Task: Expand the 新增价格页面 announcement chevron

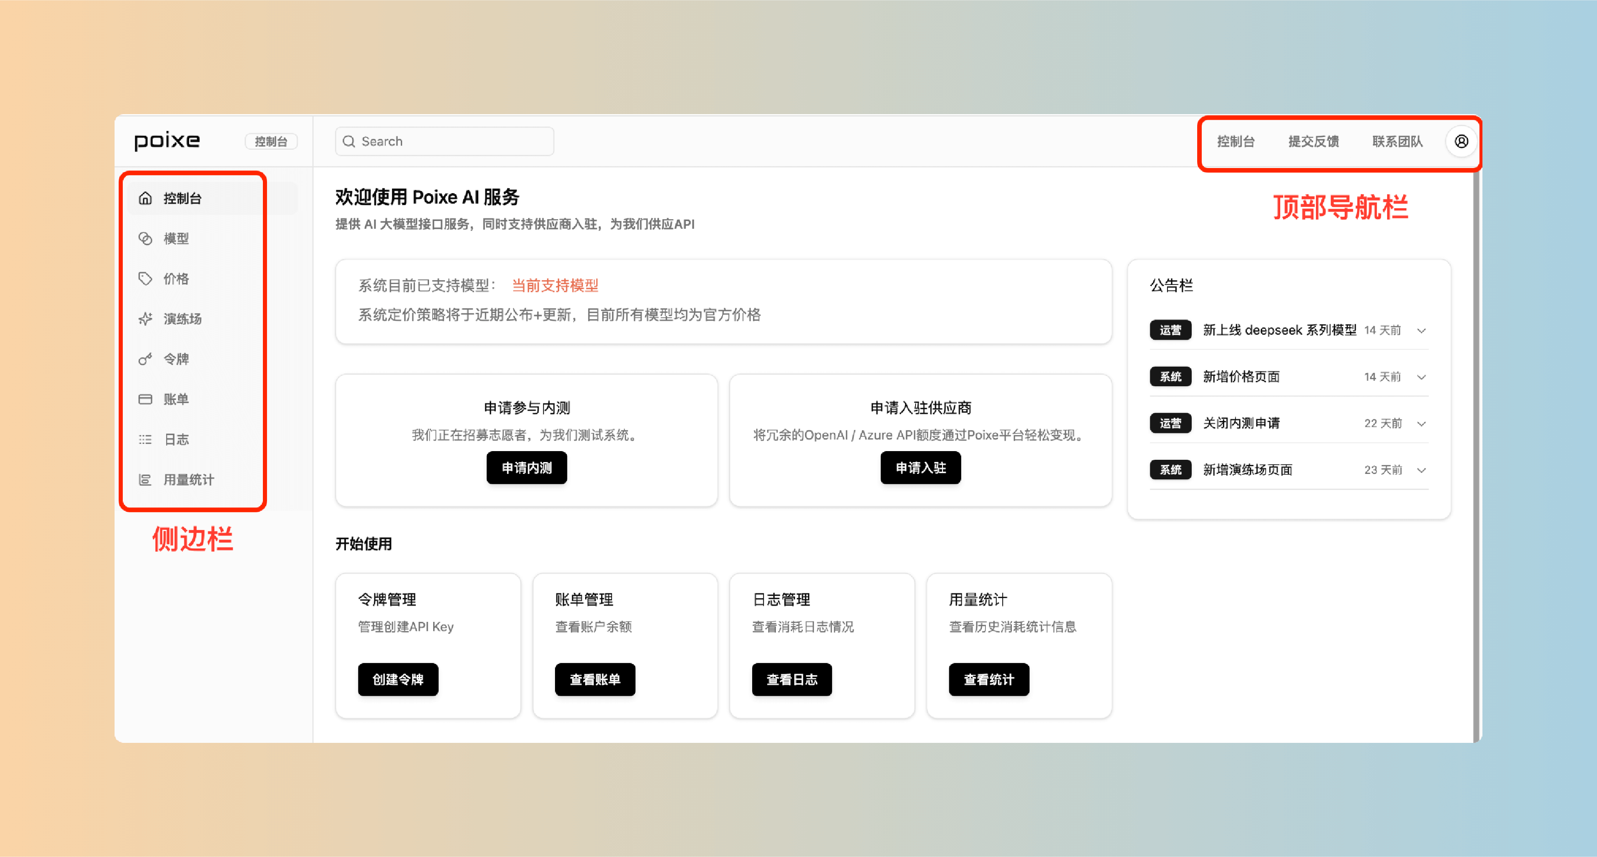Action: (x=1422, y=377)
